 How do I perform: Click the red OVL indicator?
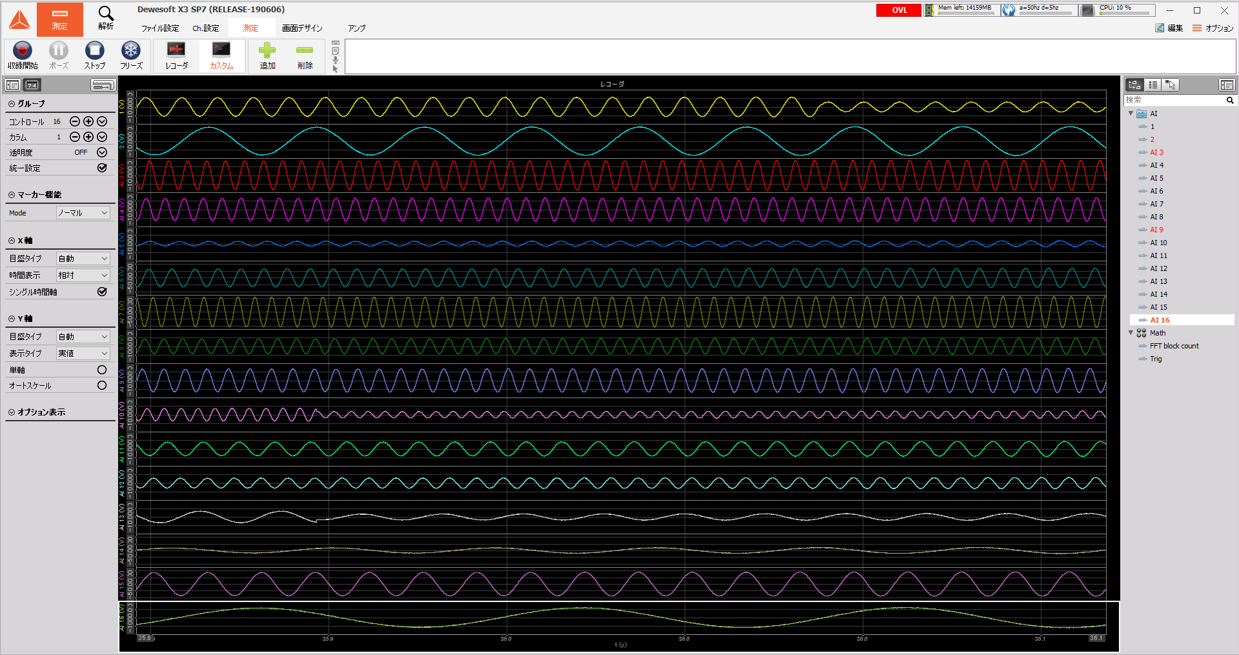click(x=899, y=10)
